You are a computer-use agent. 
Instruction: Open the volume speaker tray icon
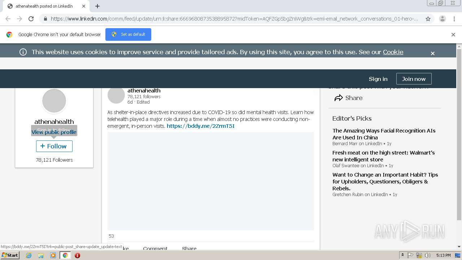click(428, 255)
